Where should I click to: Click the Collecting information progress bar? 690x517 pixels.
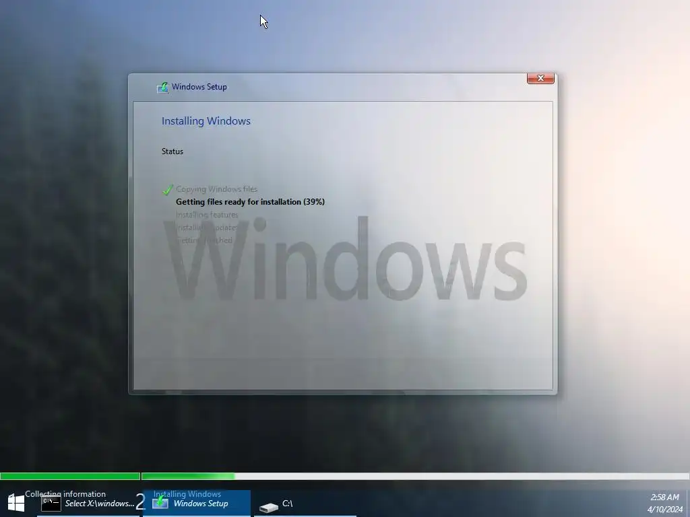tap(70, 476)
